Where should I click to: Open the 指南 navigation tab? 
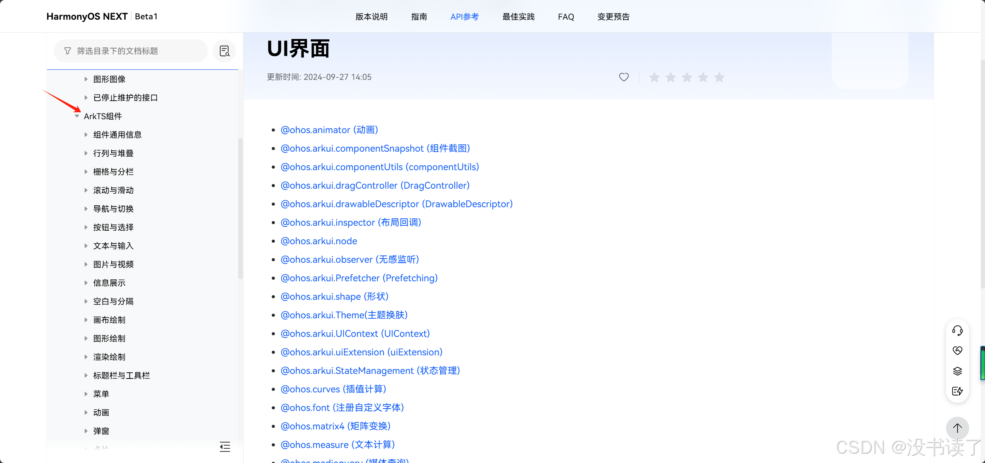click(419, 17)
